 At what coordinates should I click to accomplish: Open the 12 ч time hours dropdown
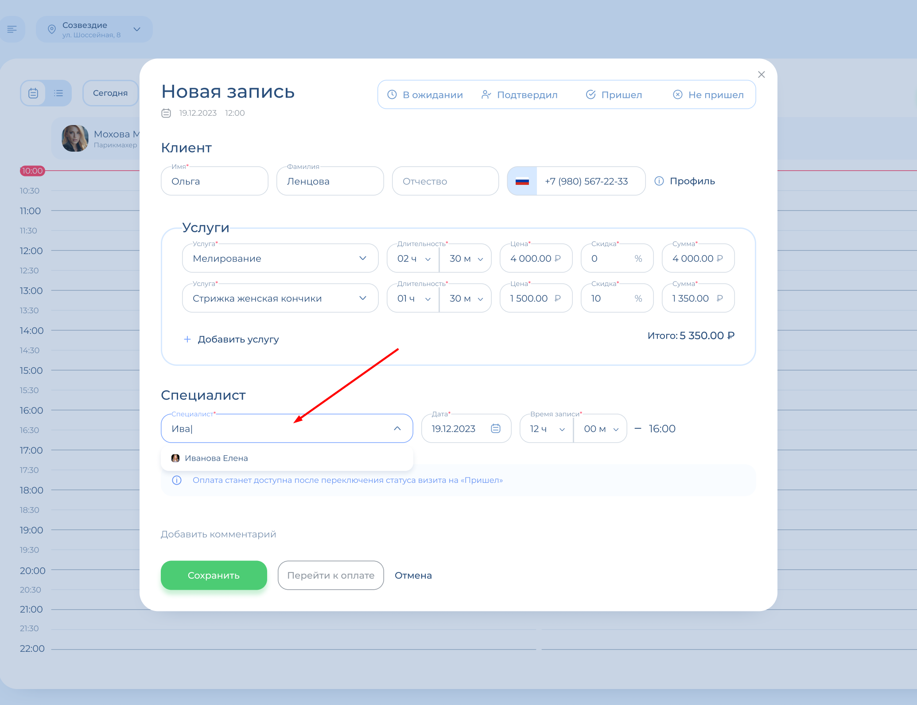pos(547,428)
